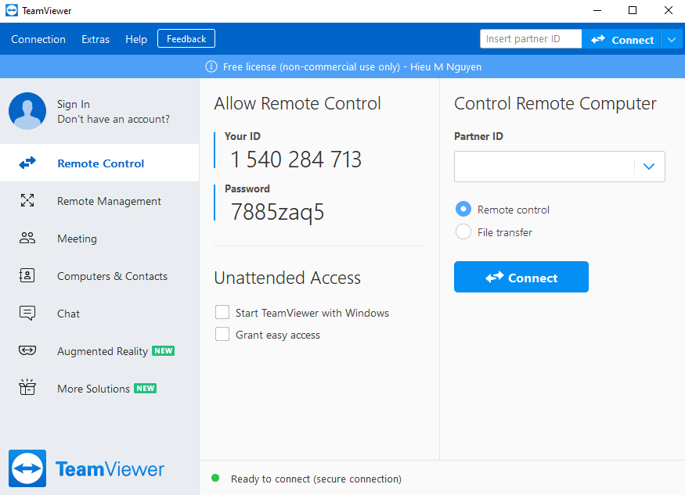Select the Remote Management expand icon
This screenshot has height=495, width=685.
[x=27, y=200]
